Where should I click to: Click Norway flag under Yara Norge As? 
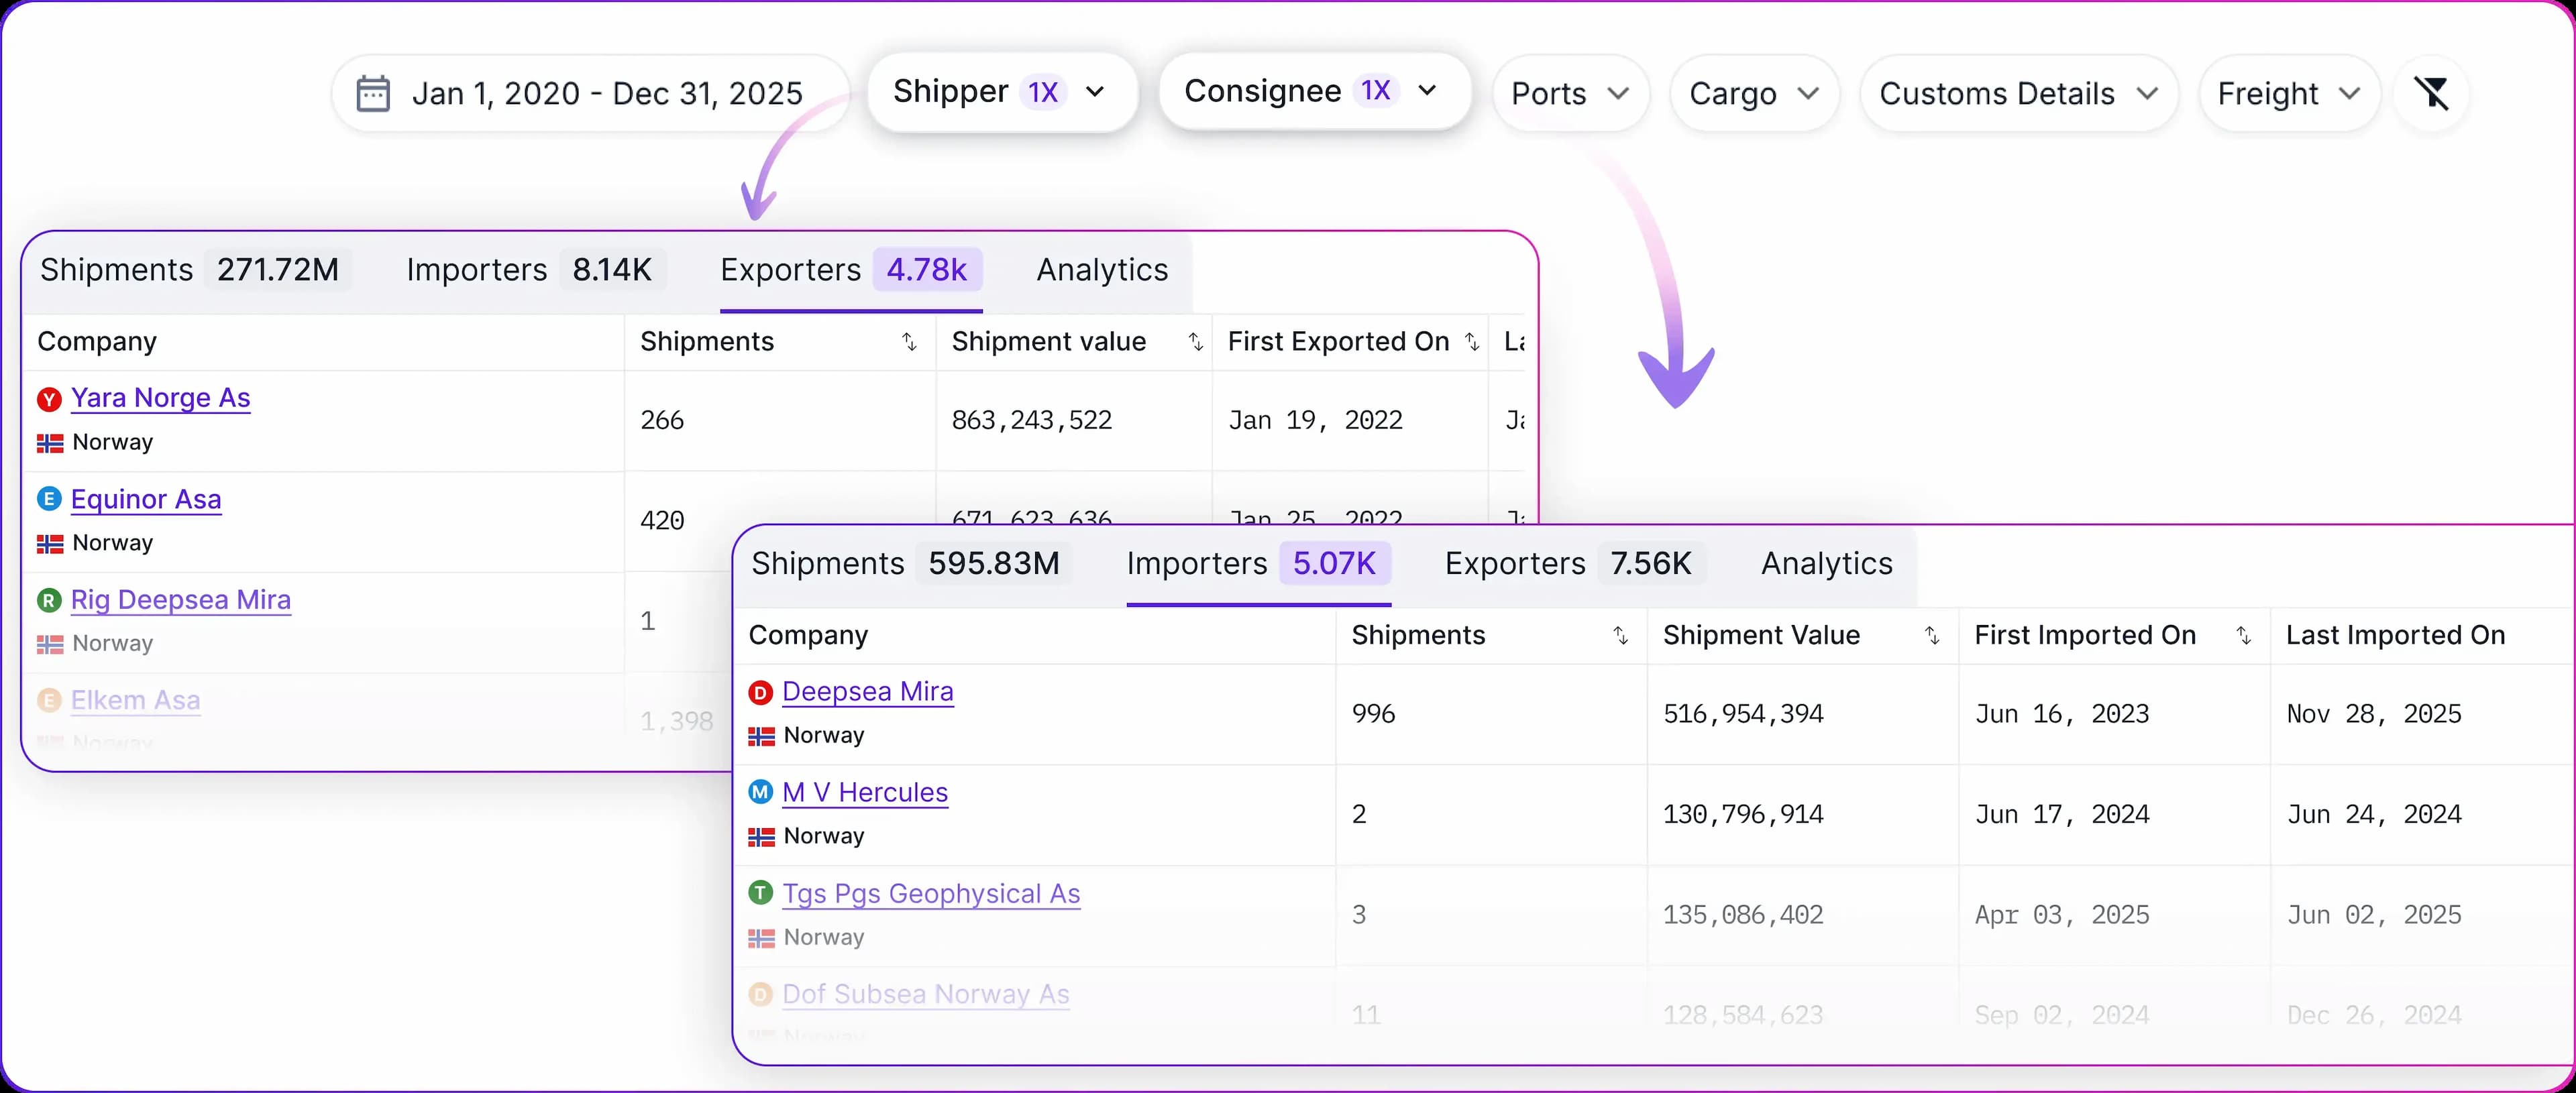click(x=50, y=443)
